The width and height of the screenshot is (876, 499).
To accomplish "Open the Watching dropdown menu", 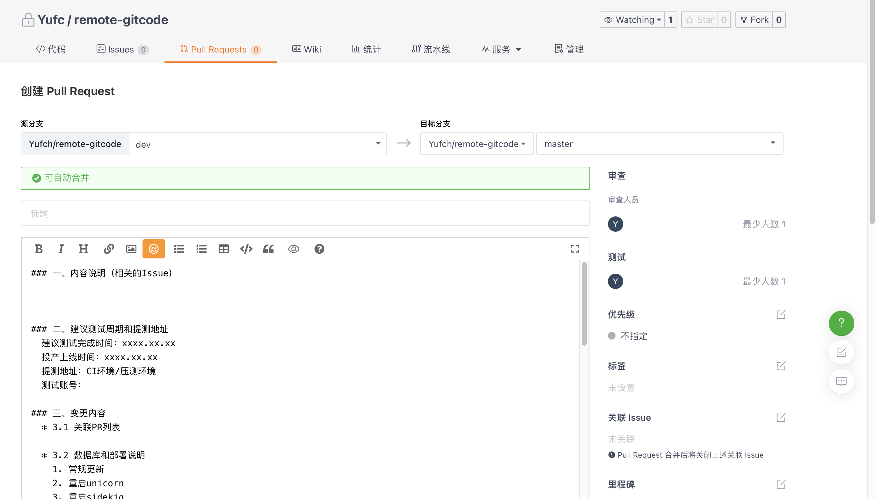I will pos(632,20).
